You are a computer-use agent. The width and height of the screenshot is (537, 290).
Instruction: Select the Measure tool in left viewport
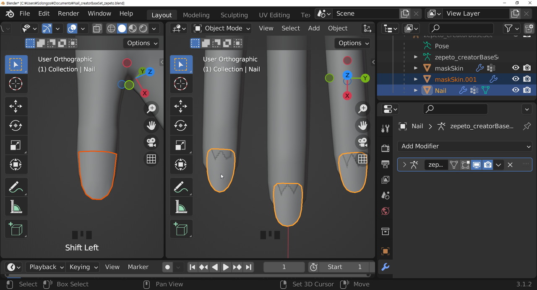(x=16, y=206)
